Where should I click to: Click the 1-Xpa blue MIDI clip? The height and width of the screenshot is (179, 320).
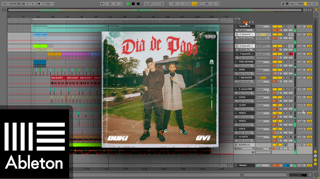point(36,35)
